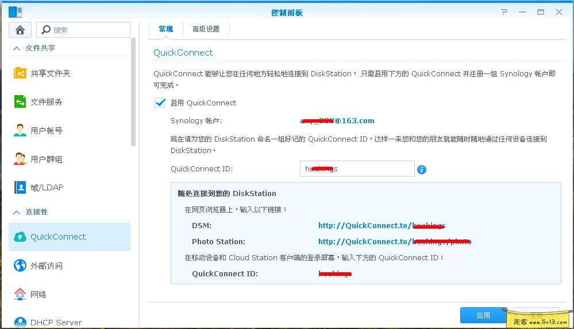Select 用户群组 text label in sidebar
This screenshot has height=329, width=574.
[47, 159]
